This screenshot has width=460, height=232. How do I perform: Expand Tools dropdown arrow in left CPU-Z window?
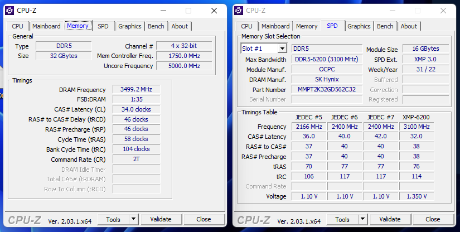click(133, 219)
